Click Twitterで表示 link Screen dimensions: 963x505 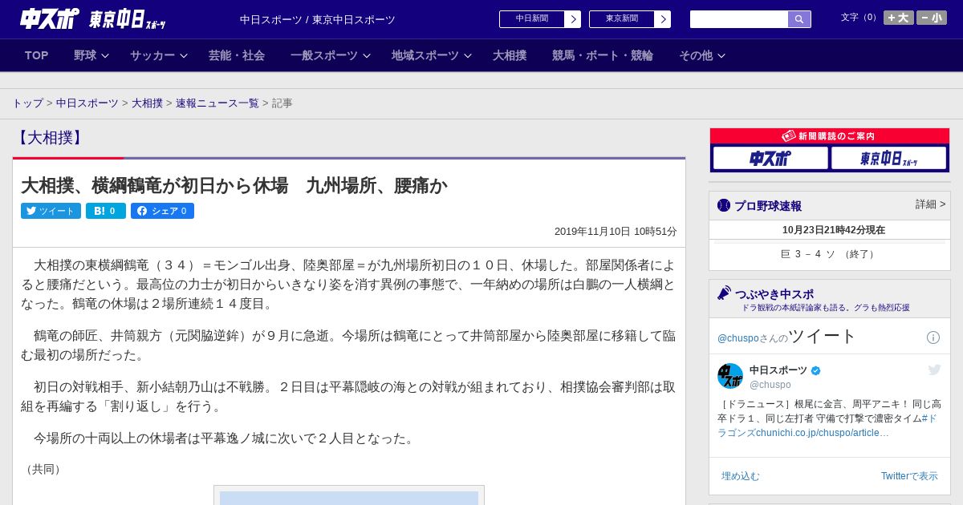click(x=909, y=476)
